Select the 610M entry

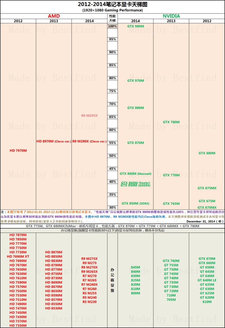pos(207,302)
